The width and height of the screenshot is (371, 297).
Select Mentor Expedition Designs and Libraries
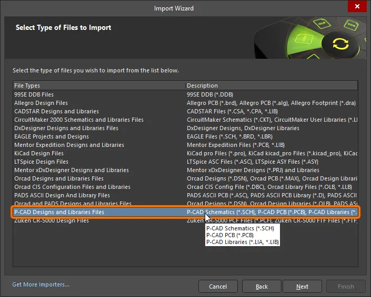tap(185, 145)
